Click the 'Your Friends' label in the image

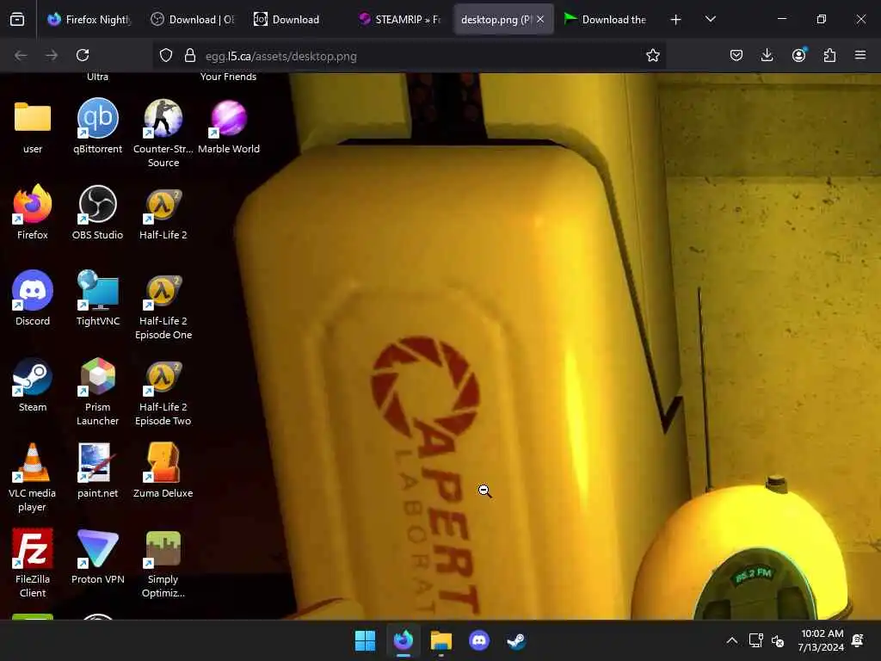228,77
